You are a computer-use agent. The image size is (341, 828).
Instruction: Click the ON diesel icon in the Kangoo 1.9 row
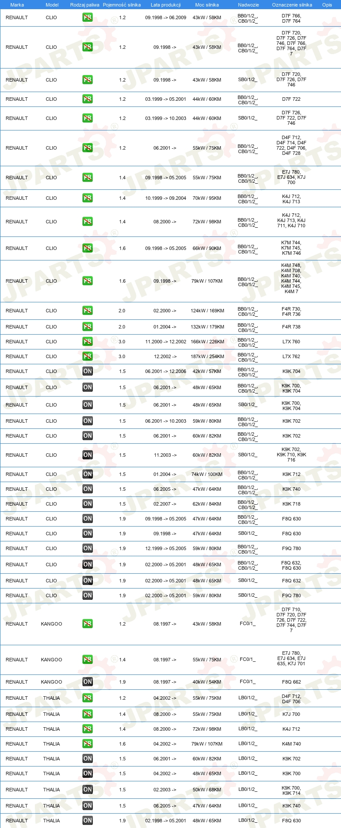(87, 682)
